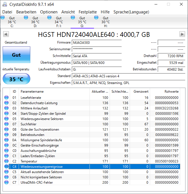Minimize the CrystalDiskInfo window
This screenshot has width=188, height=194.
(156, 4)
